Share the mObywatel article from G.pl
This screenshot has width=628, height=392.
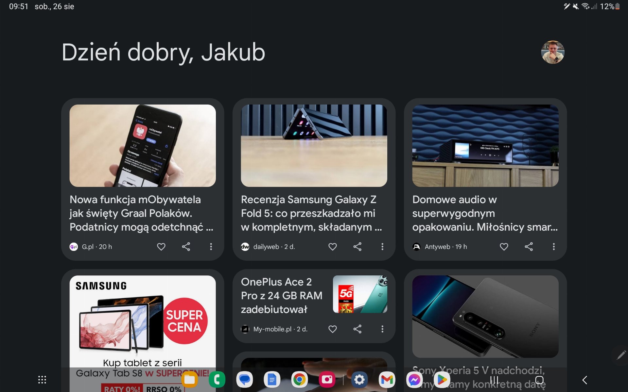pos(186,247)
